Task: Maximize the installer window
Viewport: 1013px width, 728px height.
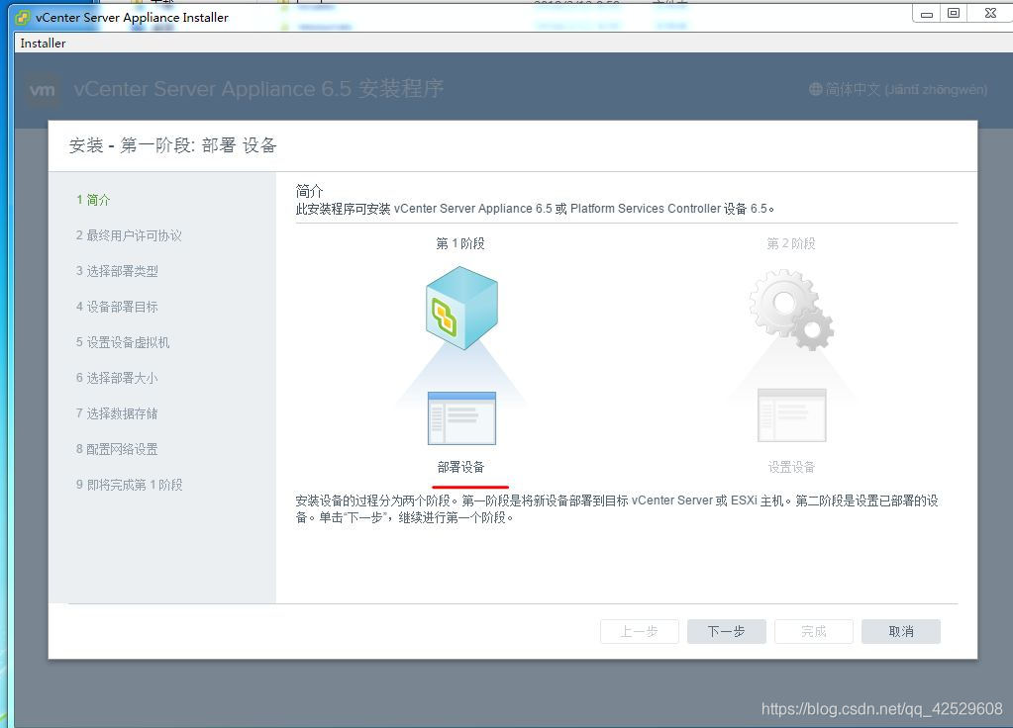Action: tap(954, 14)
